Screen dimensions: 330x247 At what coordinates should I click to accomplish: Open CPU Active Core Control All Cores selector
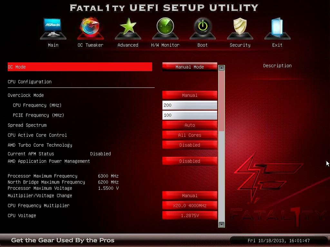tap(189, 135)
